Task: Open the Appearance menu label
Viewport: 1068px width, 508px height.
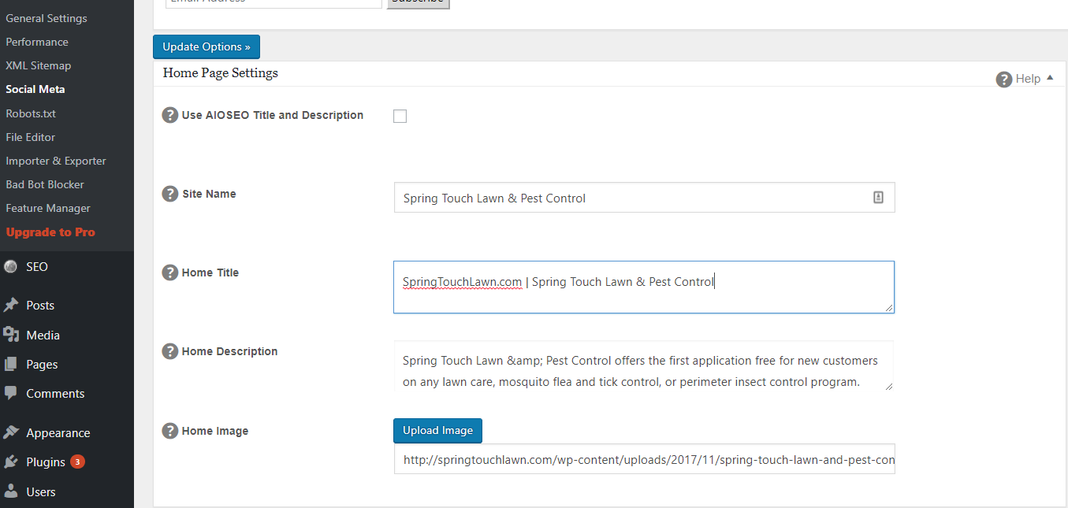Action: click(58, 433)
